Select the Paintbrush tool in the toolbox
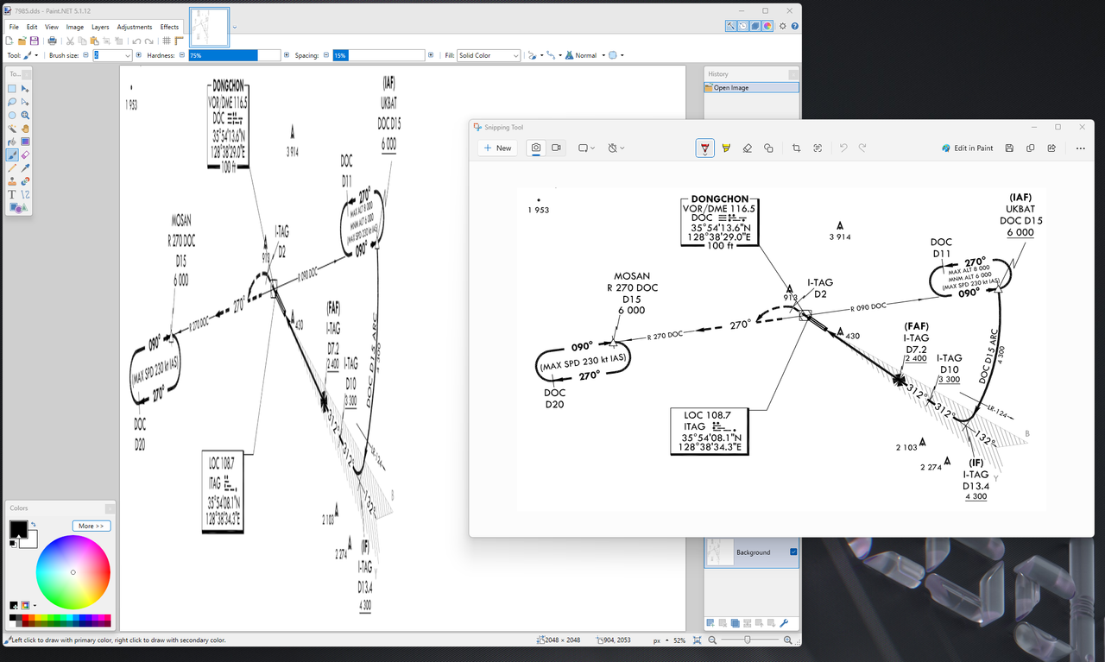Viewport: 1105px width, 662px height. pyautogui.click(x=12, y=155)
